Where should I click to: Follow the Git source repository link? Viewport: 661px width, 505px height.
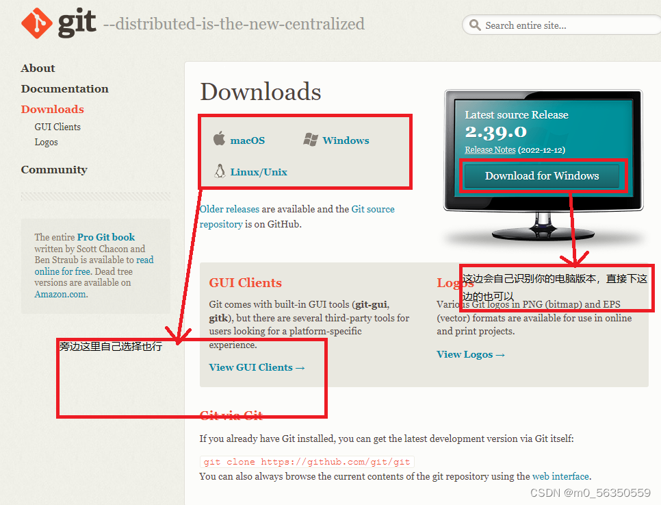pos(297,217)
